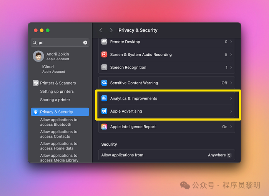Open iCloud Apple Account result
This screenshot has height=196, width=269.
click(53, 69)
